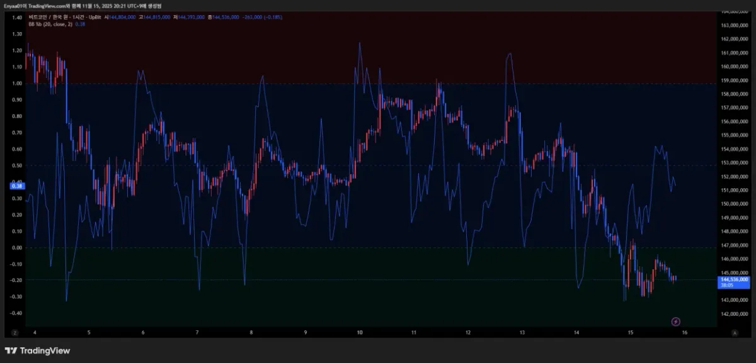Click 163,000,000 on the price scale
The width and height of the screenshot is (756, 363).
[x=734, y=25]
